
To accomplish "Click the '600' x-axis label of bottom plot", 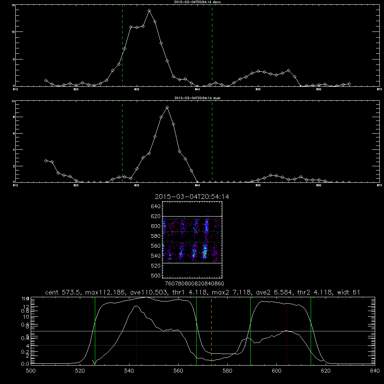I will 276,371.
